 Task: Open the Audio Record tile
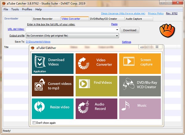(96, 108)
